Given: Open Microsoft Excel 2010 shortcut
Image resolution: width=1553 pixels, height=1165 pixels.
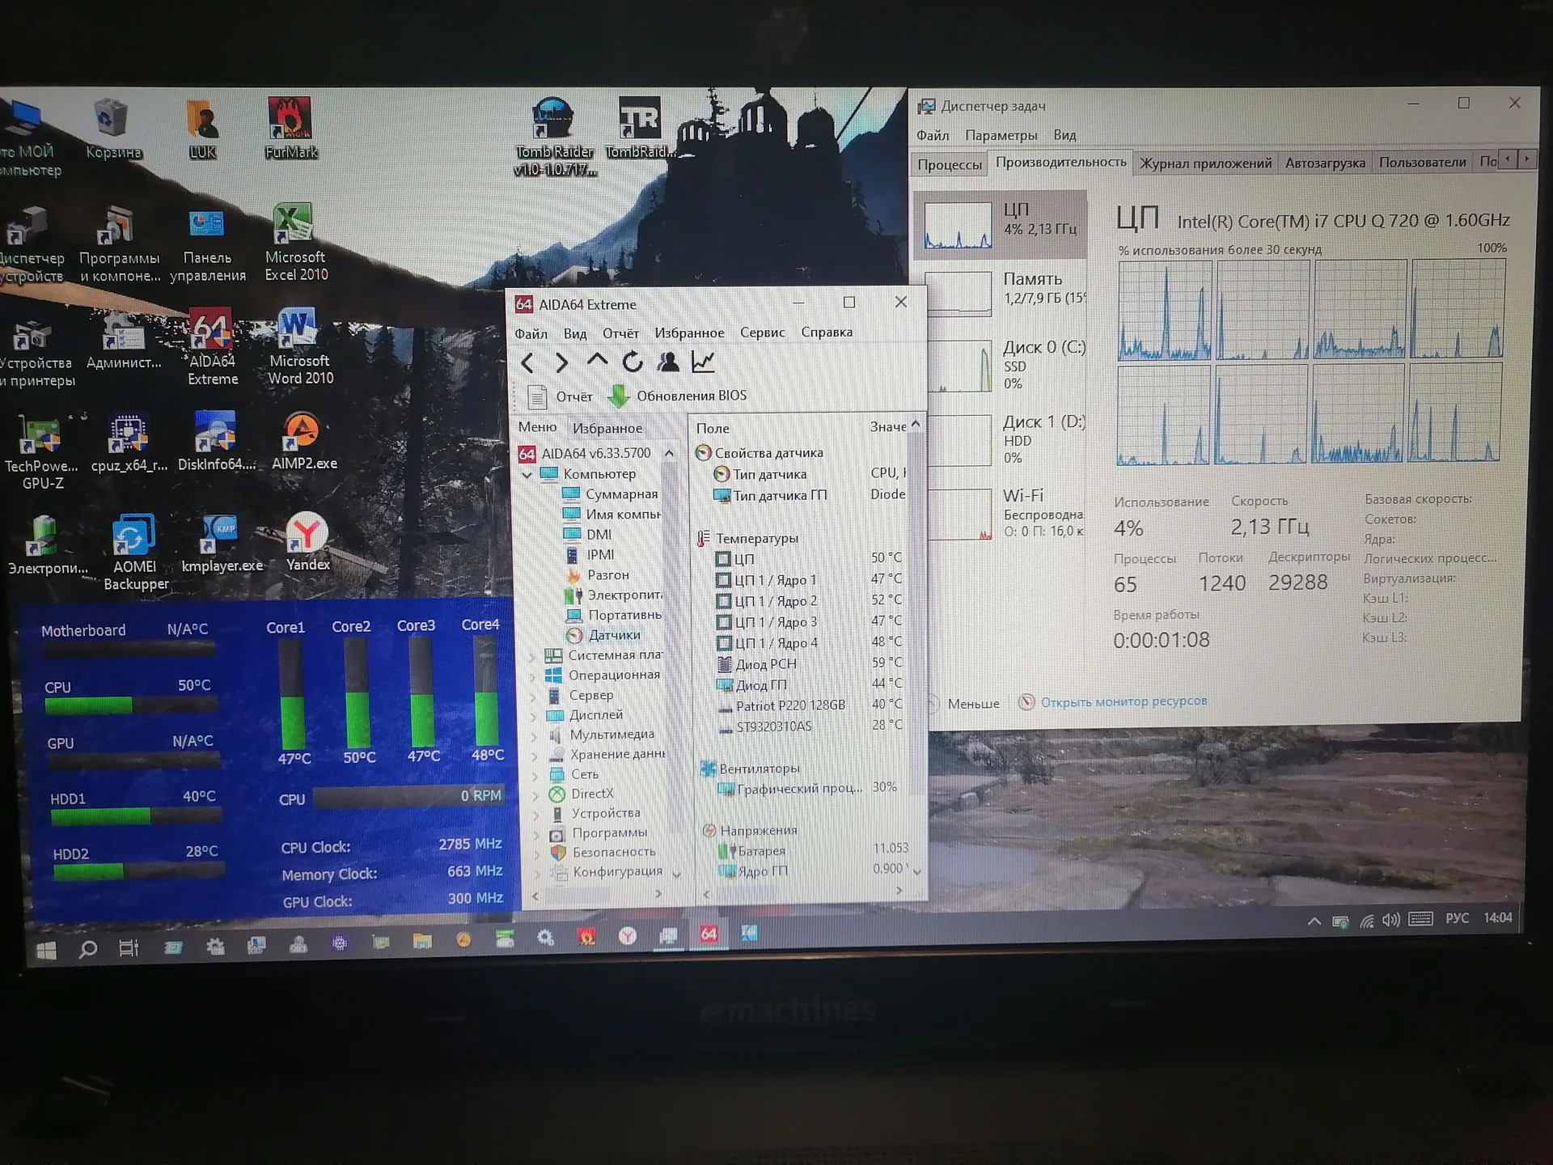Looking at the screenshot, I should click(x=296, y=242).
